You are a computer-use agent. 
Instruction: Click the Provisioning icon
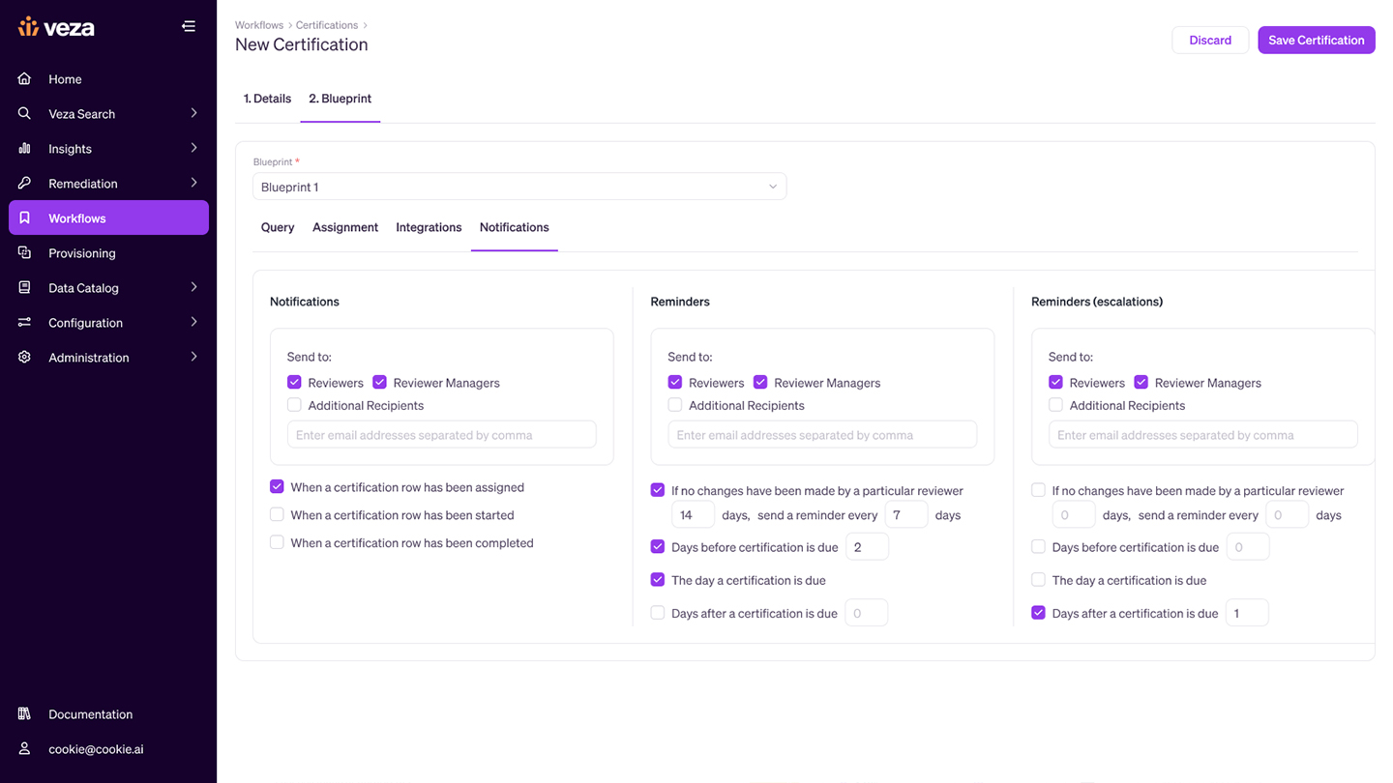(25, 252)
